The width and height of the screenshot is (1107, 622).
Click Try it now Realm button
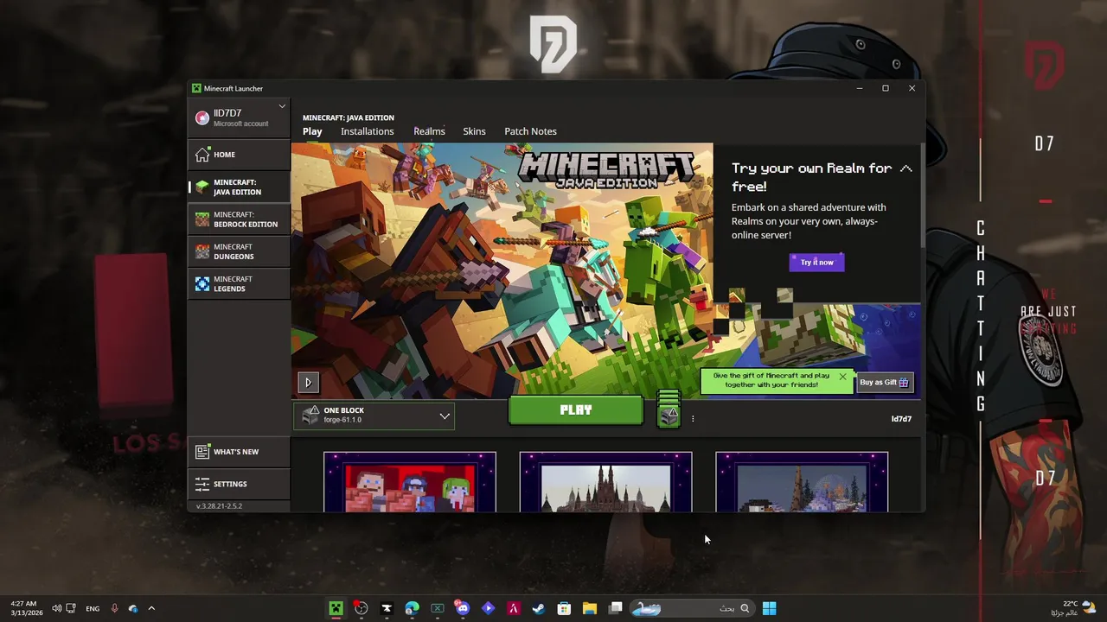click(x=816, y=262)
